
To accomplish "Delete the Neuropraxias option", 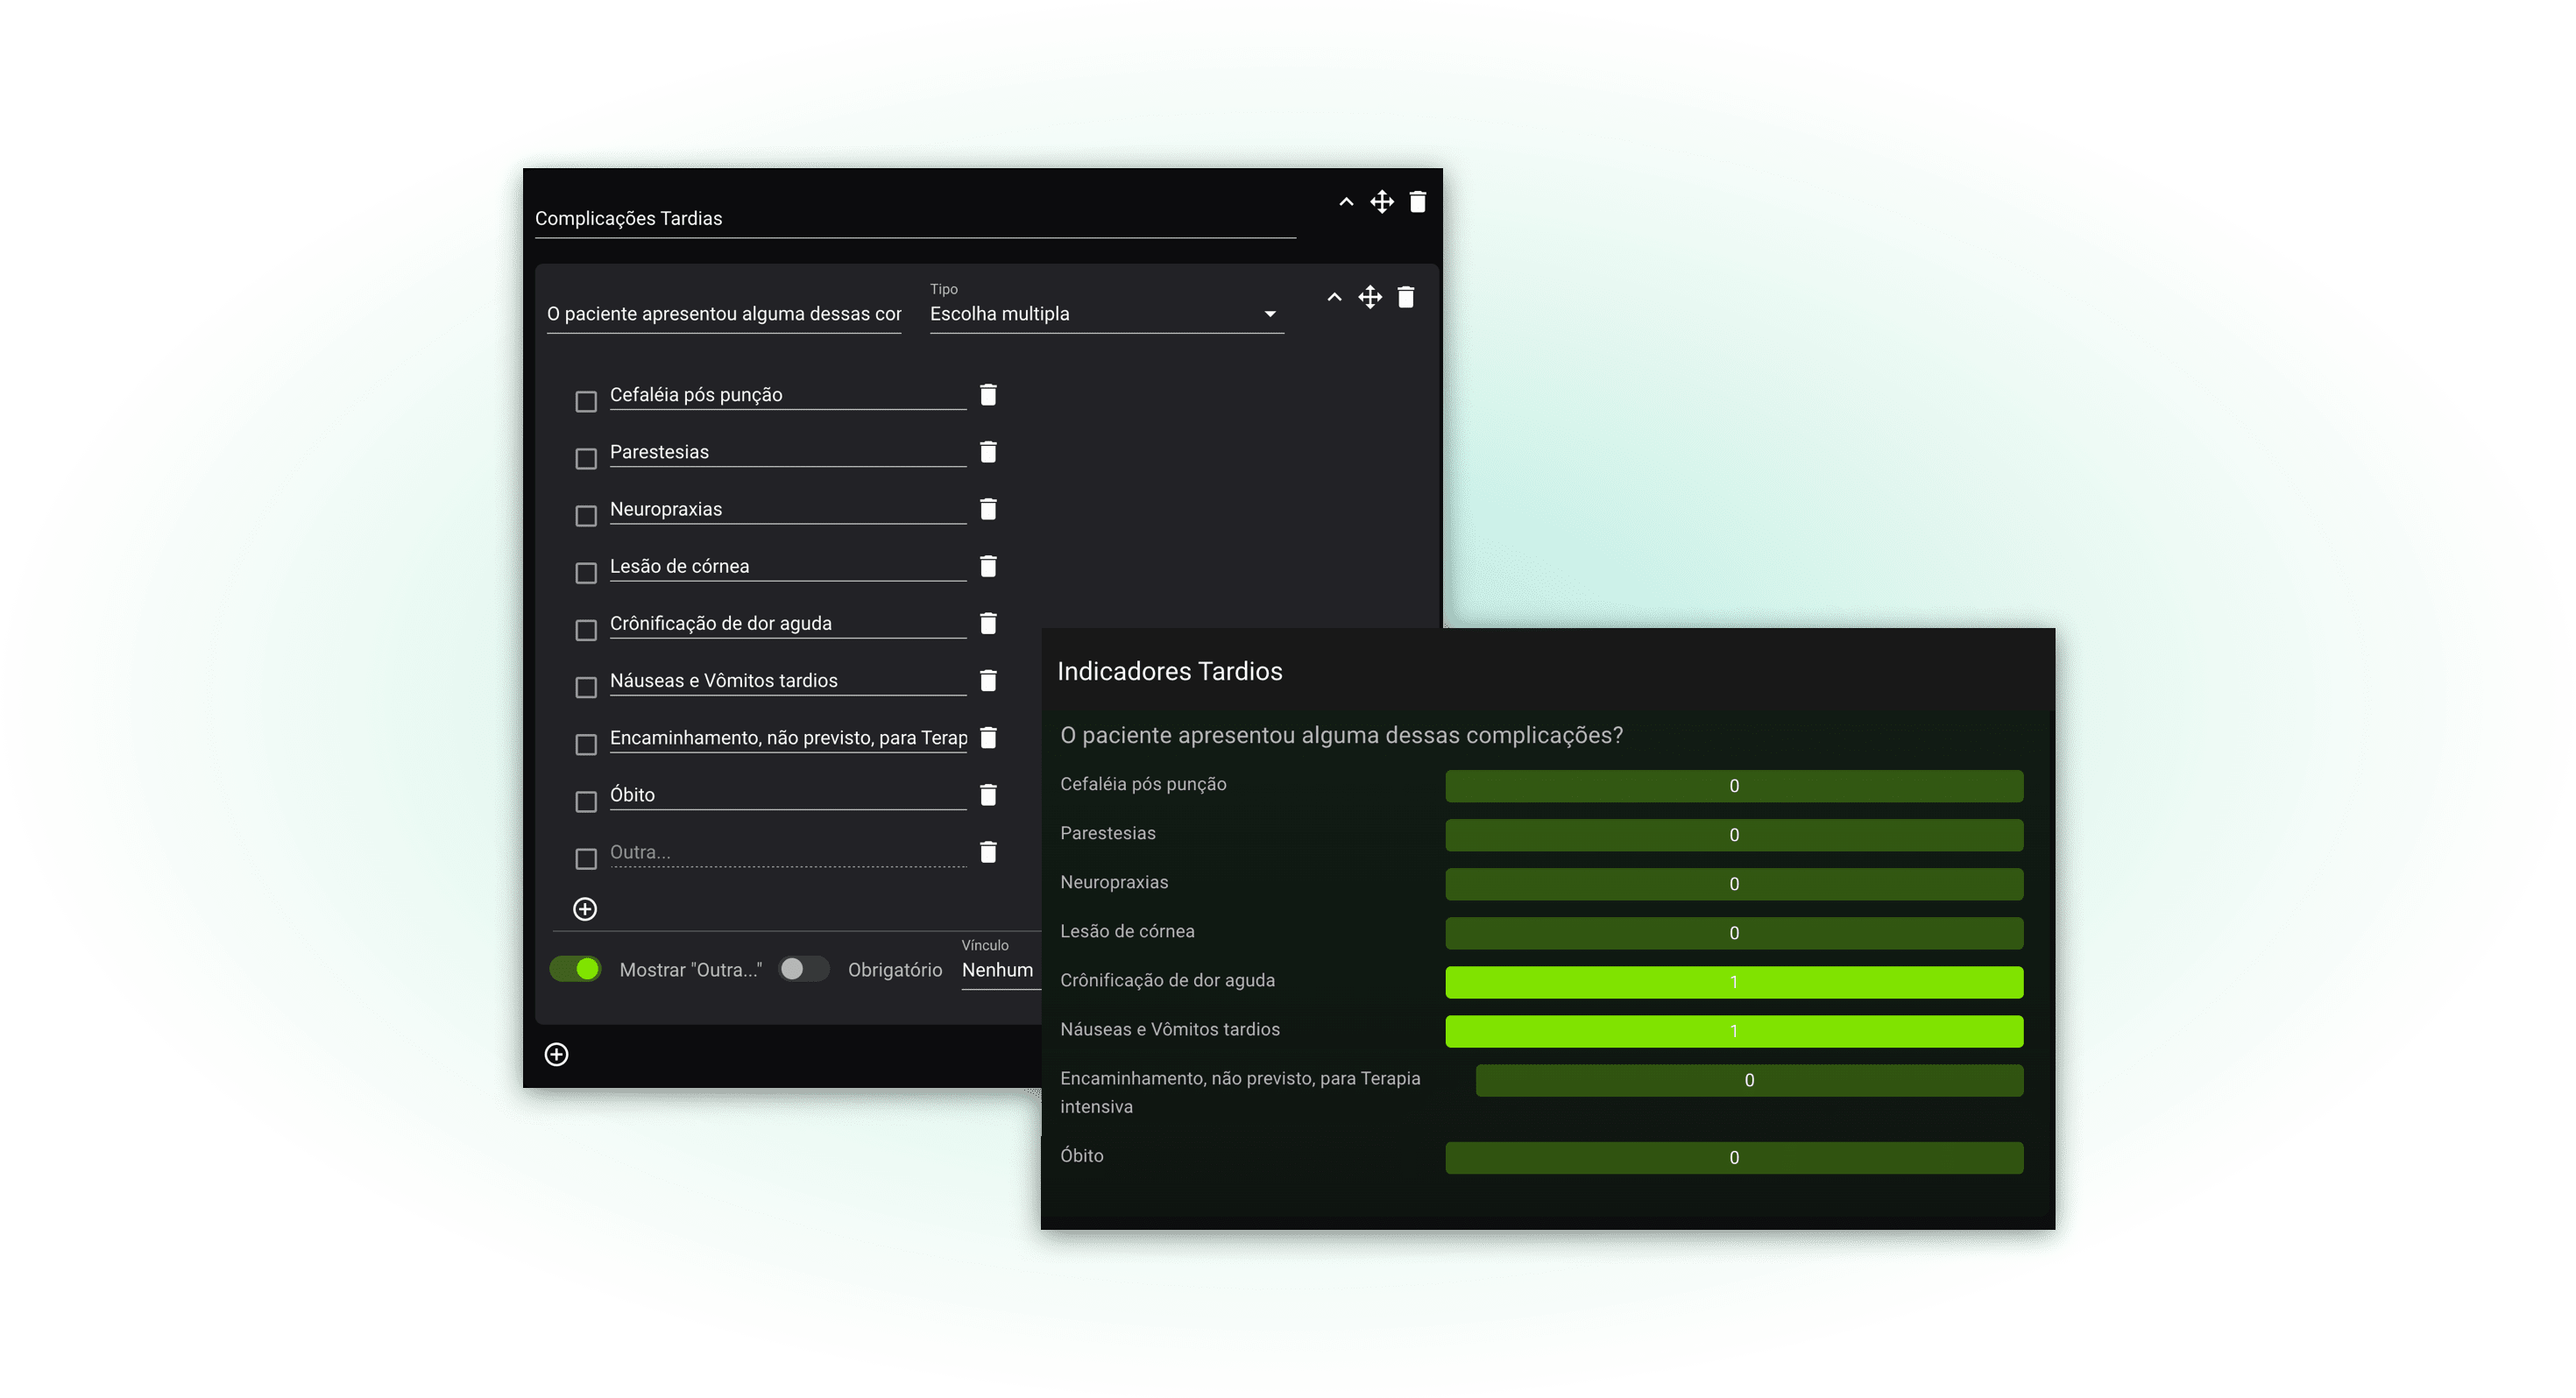I will (x=988, y=509).
